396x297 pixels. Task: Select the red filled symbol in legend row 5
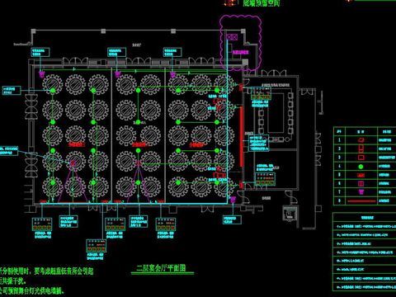(x=361, y=175)
